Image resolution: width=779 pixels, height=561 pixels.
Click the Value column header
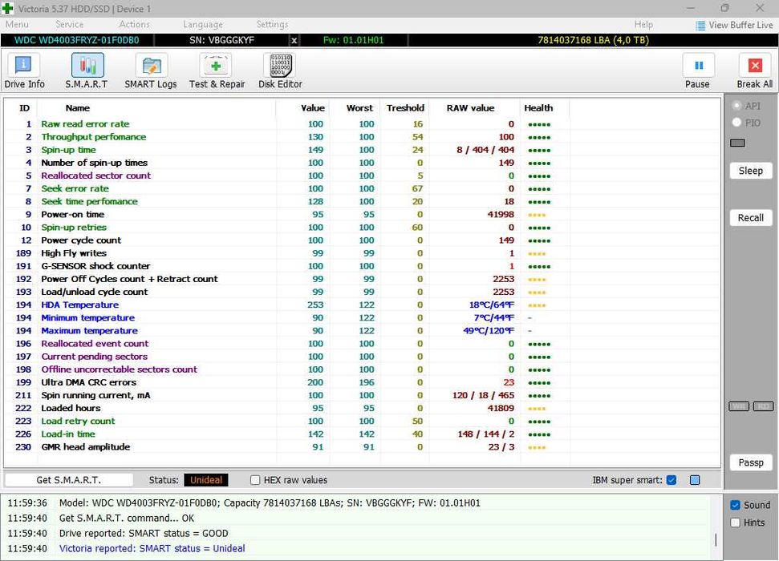(x=313, y=108)
